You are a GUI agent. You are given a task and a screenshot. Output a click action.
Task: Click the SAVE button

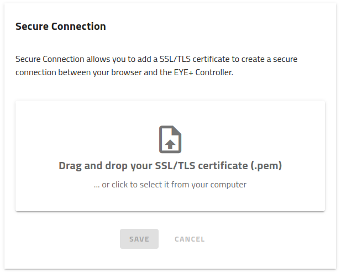[x=139, y=239]
